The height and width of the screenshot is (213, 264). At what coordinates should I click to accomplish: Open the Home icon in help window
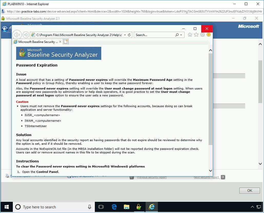(190, 35)
